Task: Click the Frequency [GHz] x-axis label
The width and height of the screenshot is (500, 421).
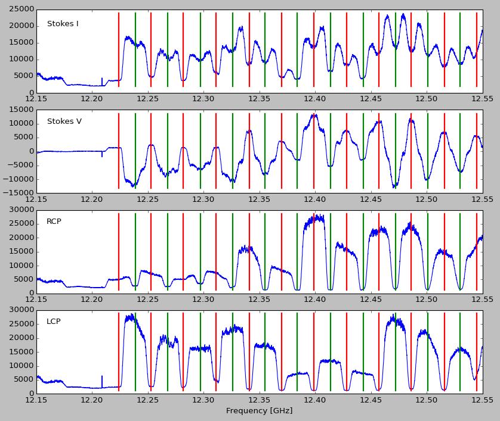Action: click(259, 411)
